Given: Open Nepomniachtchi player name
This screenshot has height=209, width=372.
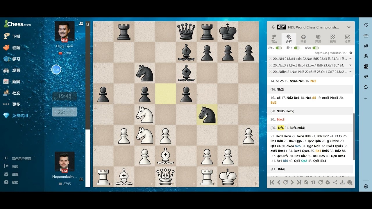Looking at the screenshot, I should pos(65,176).
